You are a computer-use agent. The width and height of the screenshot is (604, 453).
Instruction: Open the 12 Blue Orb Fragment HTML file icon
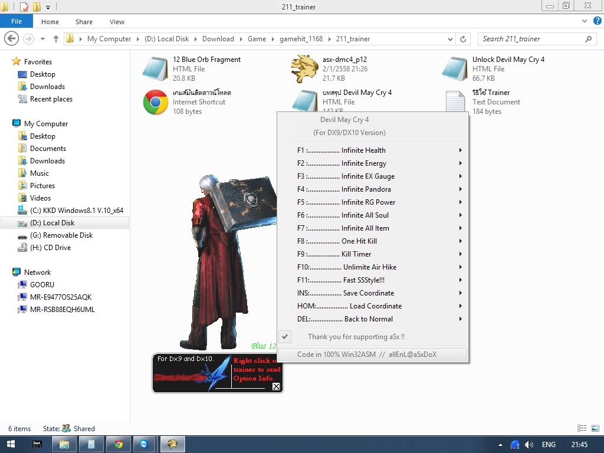[155, 68]
